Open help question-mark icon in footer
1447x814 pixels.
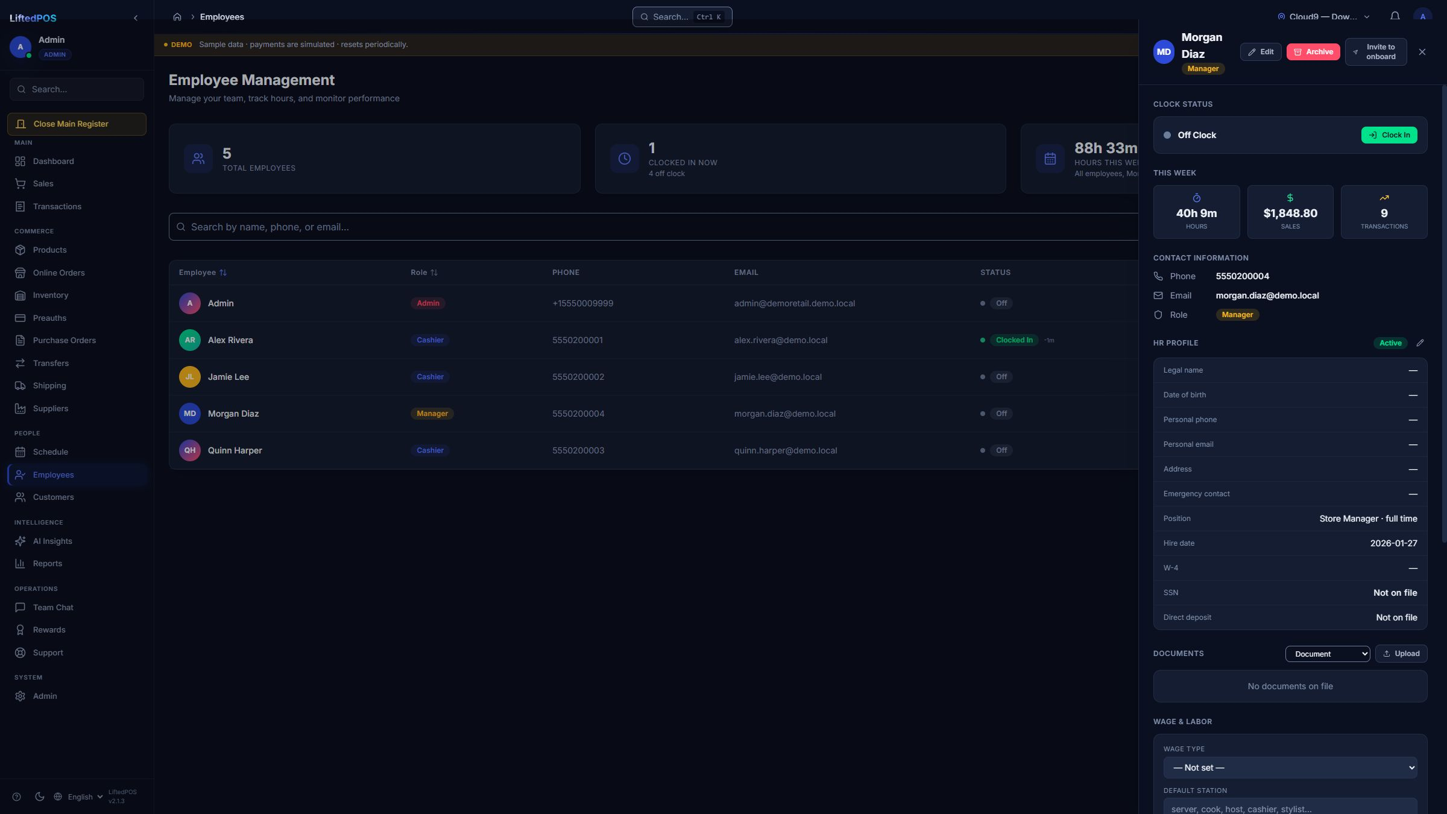[x=17, y=797]
